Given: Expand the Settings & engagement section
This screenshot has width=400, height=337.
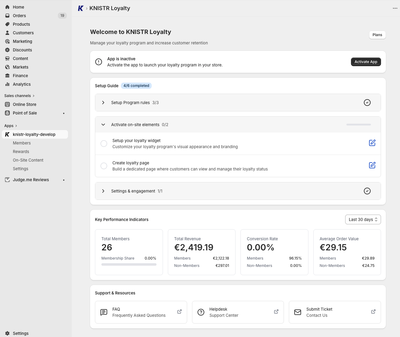Looking at the screenshot, I should [103, 191].
